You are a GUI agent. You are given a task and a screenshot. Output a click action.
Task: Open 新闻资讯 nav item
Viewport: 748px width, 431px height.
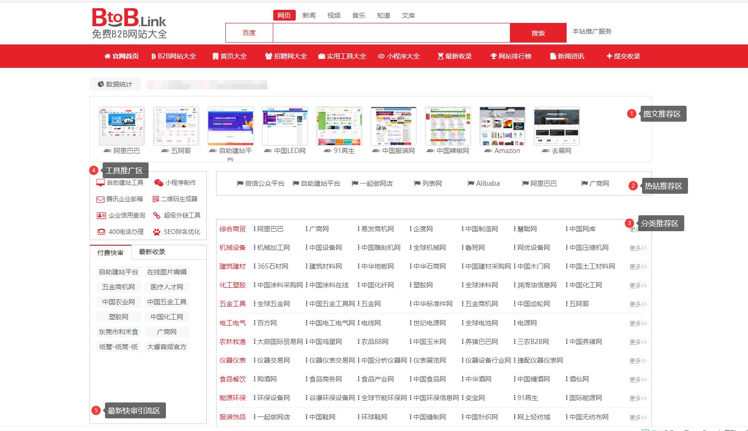point(567,56)
